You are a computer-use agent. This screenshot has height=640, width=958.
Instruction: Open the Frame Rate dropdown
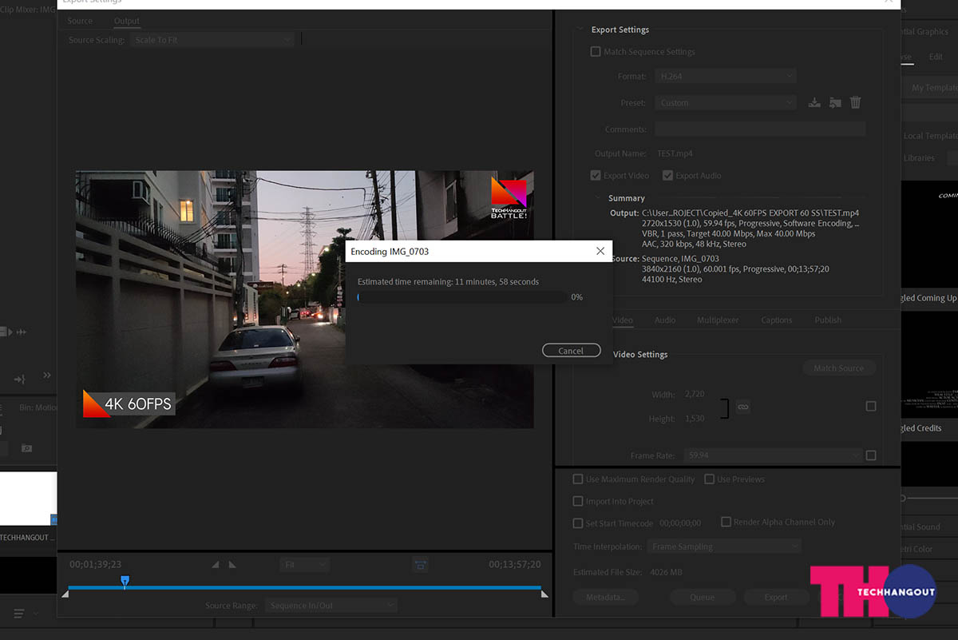point(773,455)
